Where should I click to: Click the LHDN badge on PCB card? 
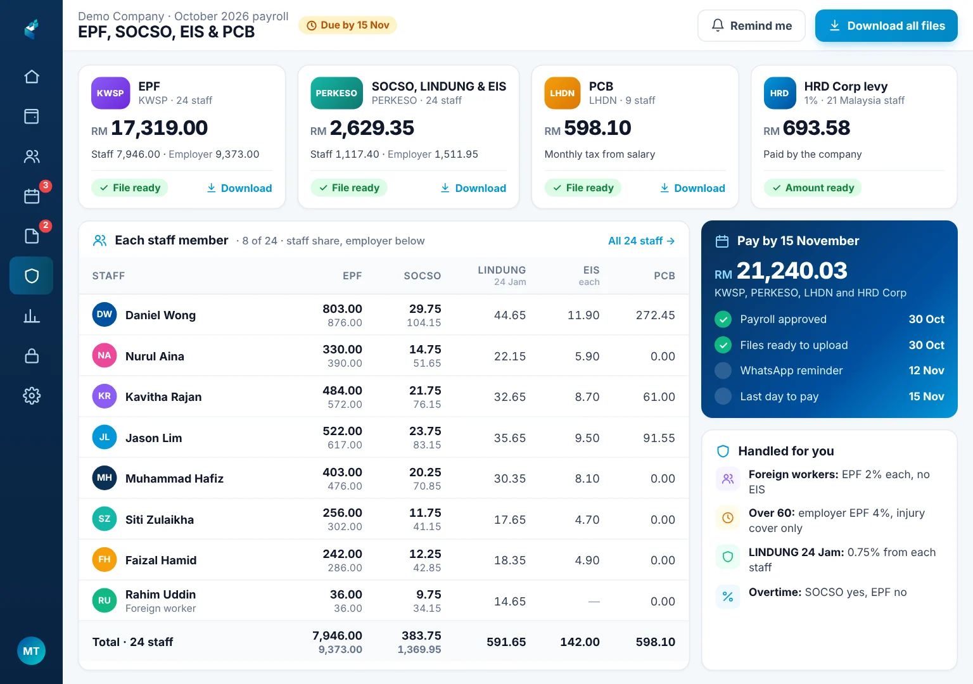pos(563,93)
